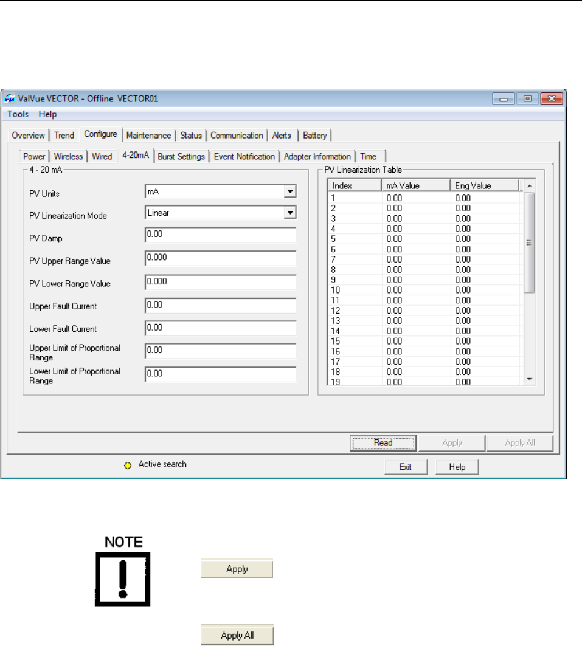Select row 5 in linearization table
The image size is (582, 646).
(424, 239)
